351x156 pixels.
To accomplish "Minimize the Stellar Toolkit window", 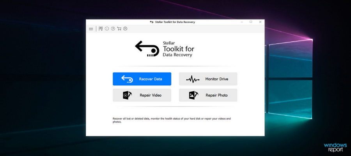I will coord(242,22).
